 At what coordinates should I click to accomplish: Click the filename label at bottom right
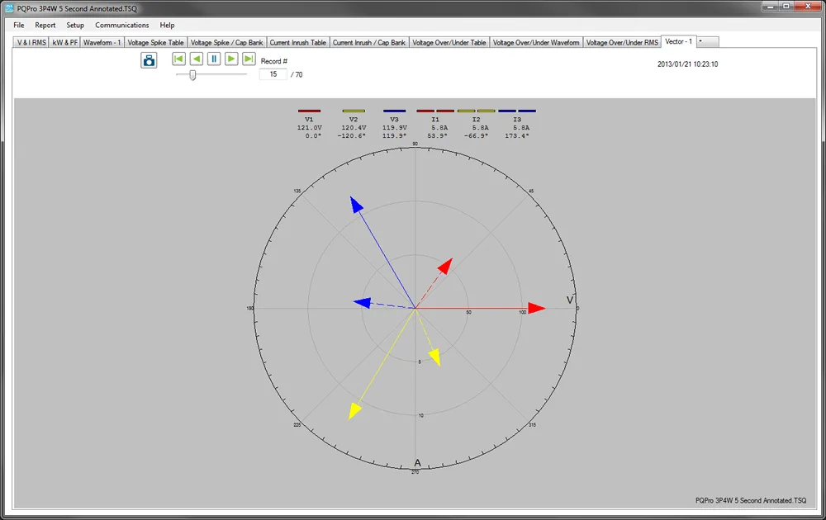point(751,500)
